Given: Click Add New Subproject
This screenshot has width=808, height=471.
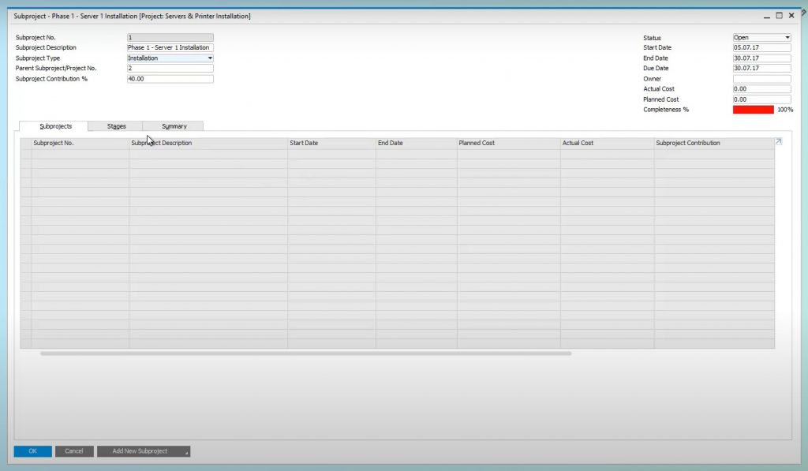Looking at the screenshot, I should click(x=138, y=450).
